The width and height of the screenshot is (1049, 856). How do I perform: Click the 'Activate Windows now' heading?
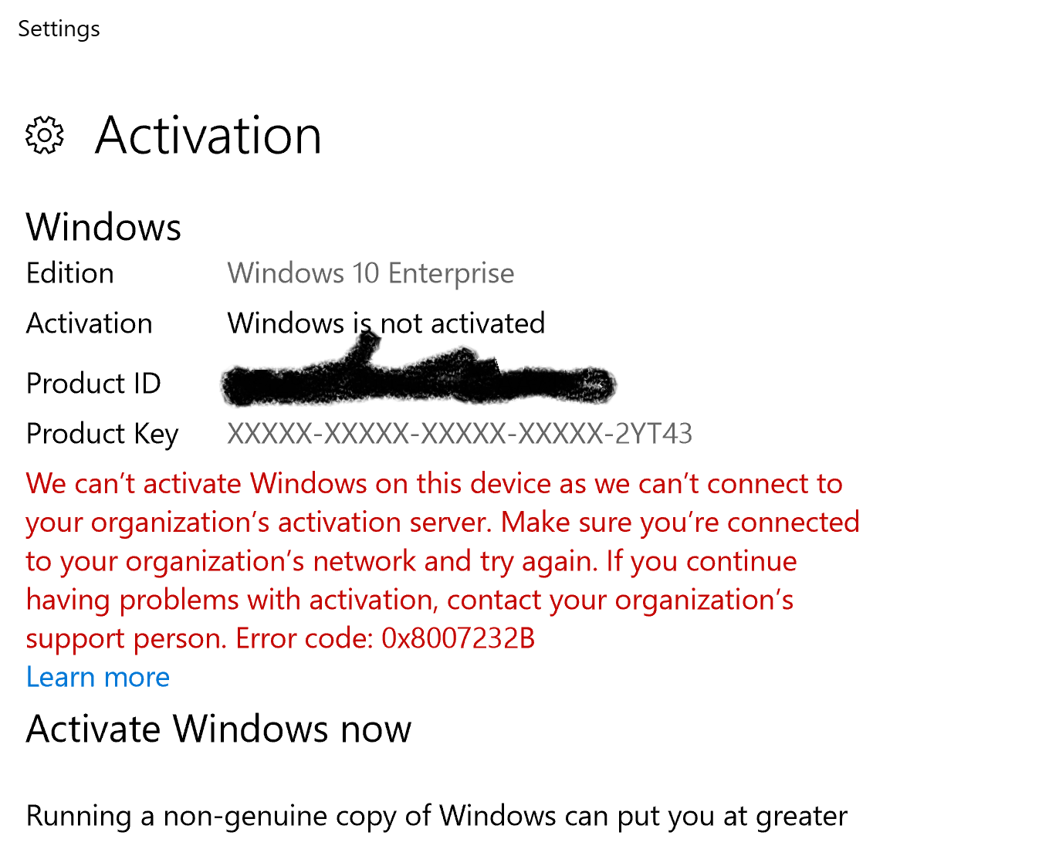(x=219, y=729)
